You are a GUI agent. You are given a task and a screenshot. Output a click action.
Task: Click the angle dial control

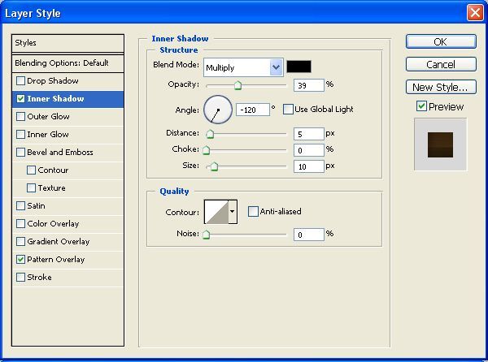(x=217, y=109)
